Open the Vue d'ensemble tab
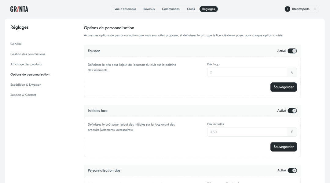This screenshot has width=330, height=183. pos(125,9)
